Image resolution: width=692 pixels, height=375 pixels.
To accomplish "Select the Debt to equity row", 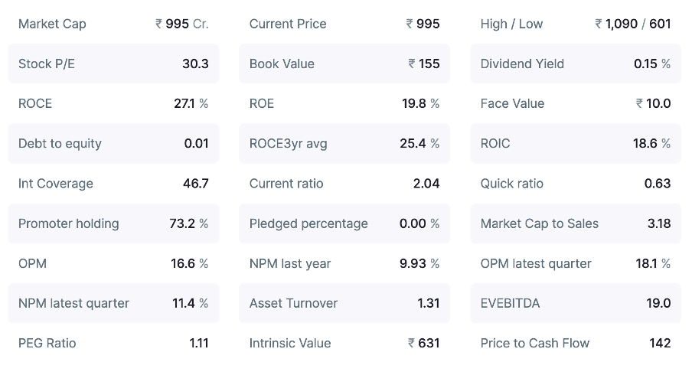I will (x=113, y=143).
